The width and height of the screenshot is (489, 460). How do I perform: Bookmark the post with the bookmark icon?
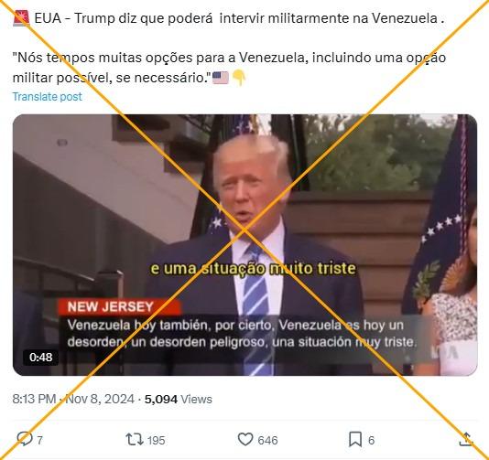coord(355,440)
